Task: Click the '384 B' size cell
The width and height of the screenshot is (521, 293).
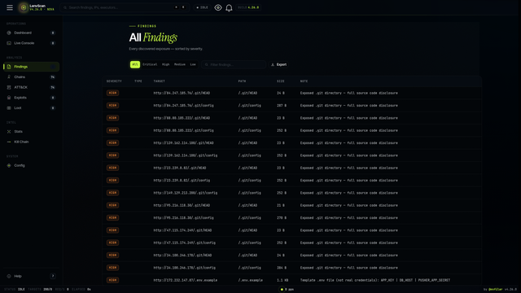Action: [x=282, y=268]
